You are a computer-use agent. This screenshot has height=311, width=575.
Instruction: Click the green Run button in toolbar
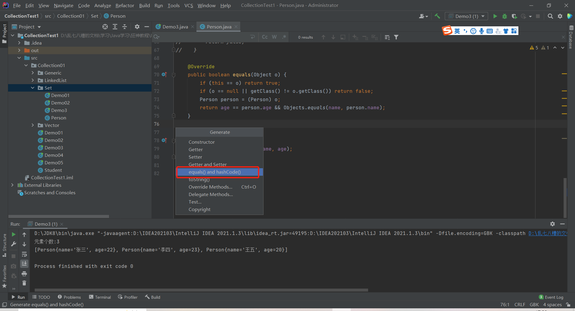point(495,16)
